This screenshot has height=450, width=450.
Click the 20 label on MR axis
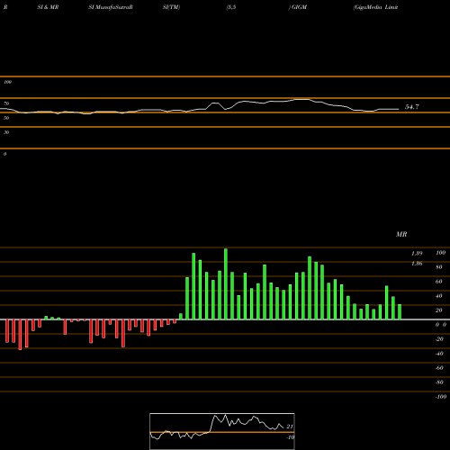point(439,310)
